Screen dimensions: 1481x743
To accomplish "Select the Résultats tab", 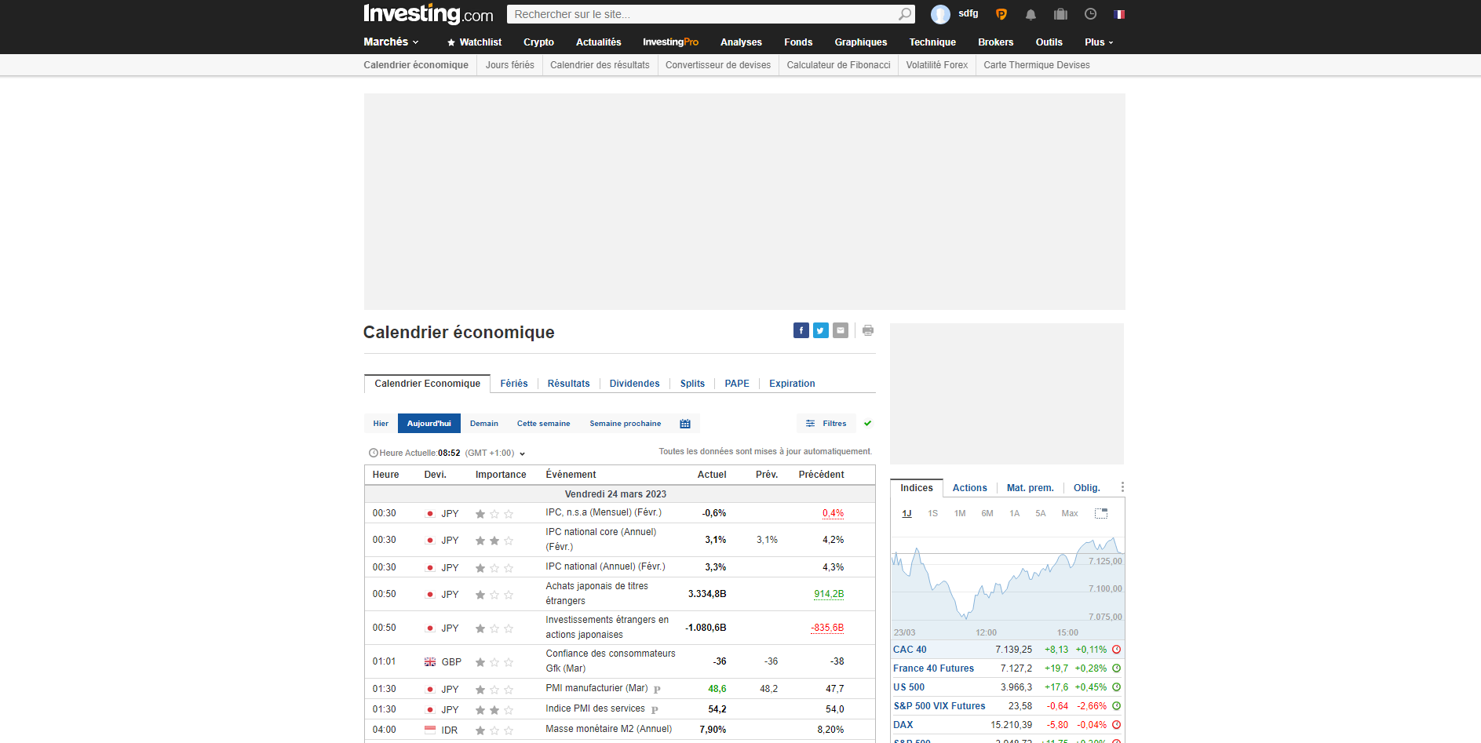I will [x=568, y=384].
